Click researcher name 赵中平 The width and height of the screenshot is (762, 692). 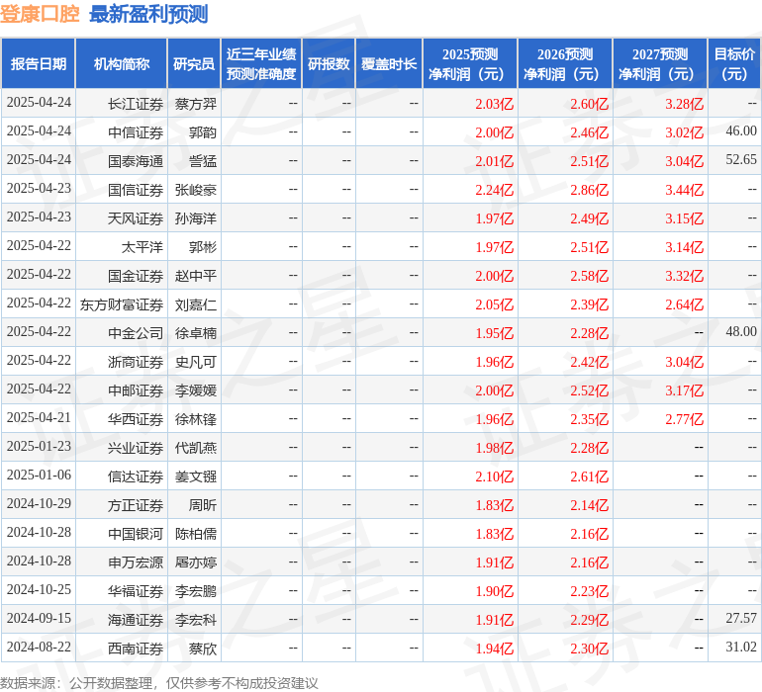pos(195,276)
